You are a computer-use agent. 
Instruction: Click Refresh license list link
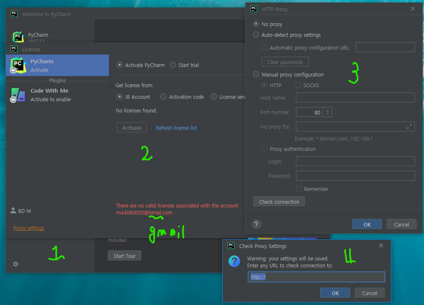click(x=176, y=128)
